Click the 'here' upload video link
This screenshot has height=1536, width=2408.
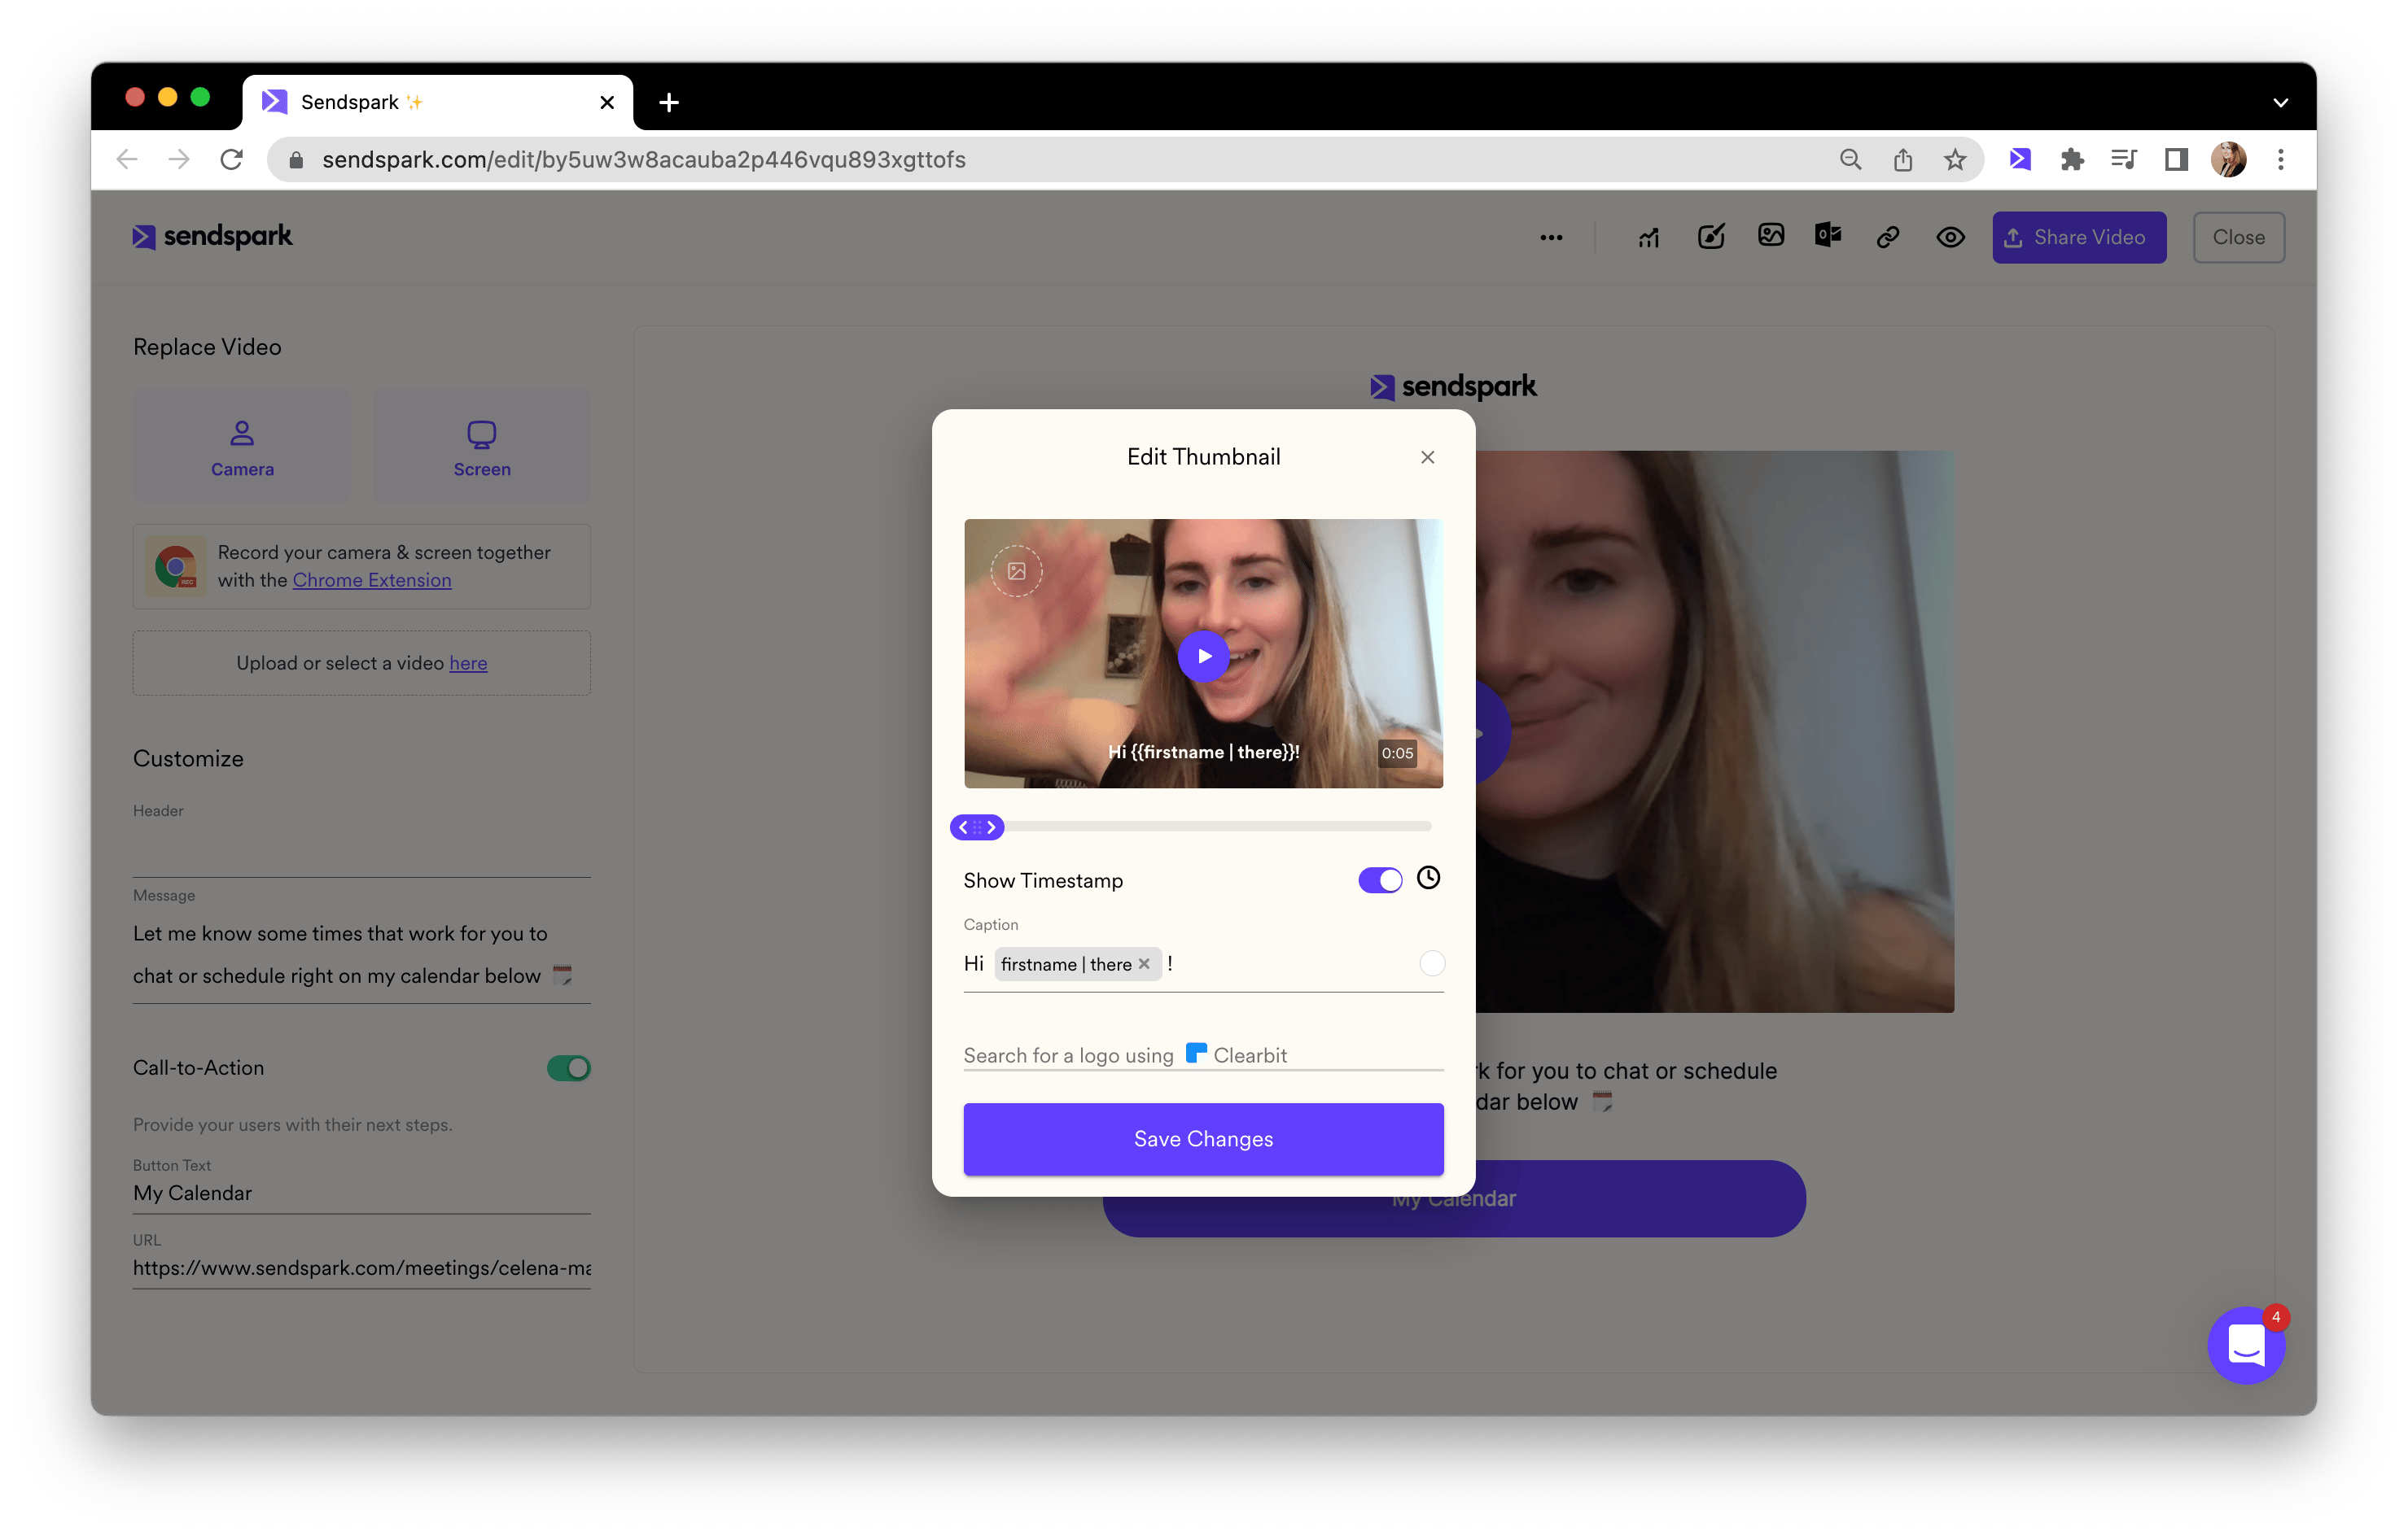tap(468, 664)
